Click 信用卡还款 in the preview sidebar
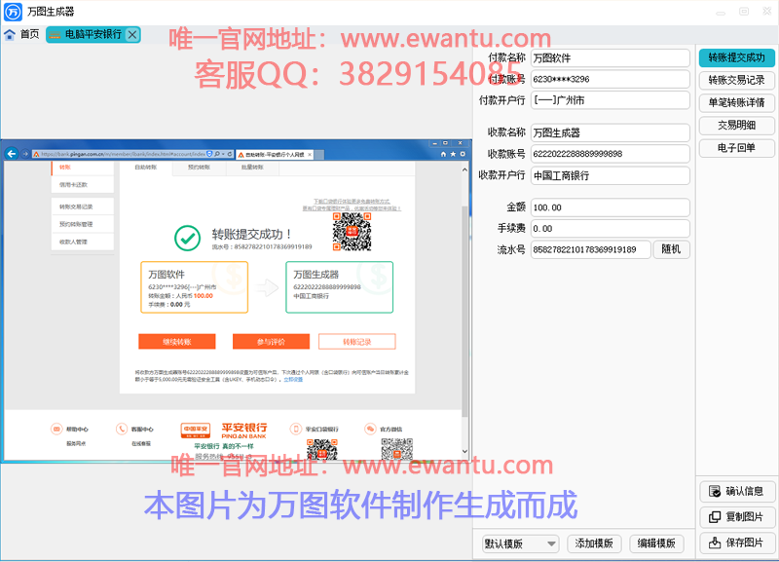Screen dimensions: 779x562 point(83,185)
